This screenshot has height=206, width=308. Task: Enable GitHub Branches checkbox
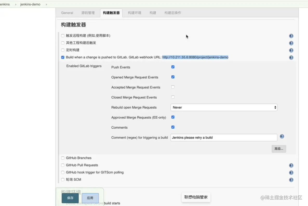(x=63, y=158)
